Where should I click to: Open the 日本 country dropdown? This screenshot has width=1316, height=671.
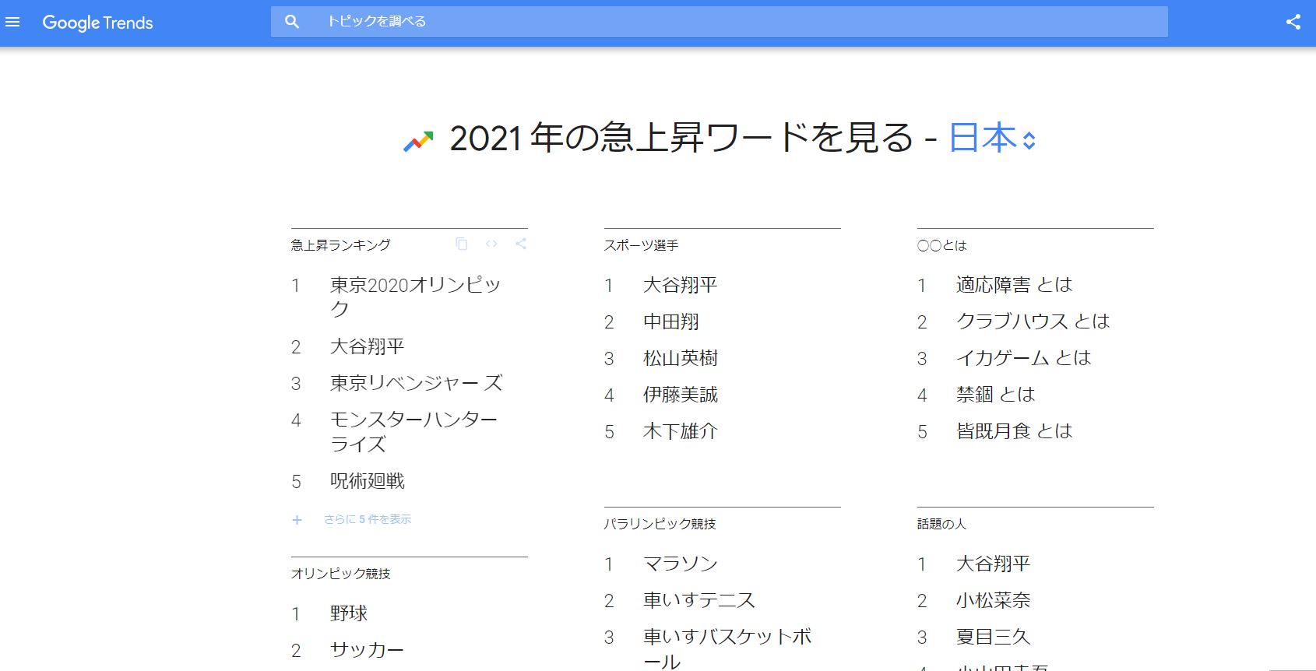point(993,139)
